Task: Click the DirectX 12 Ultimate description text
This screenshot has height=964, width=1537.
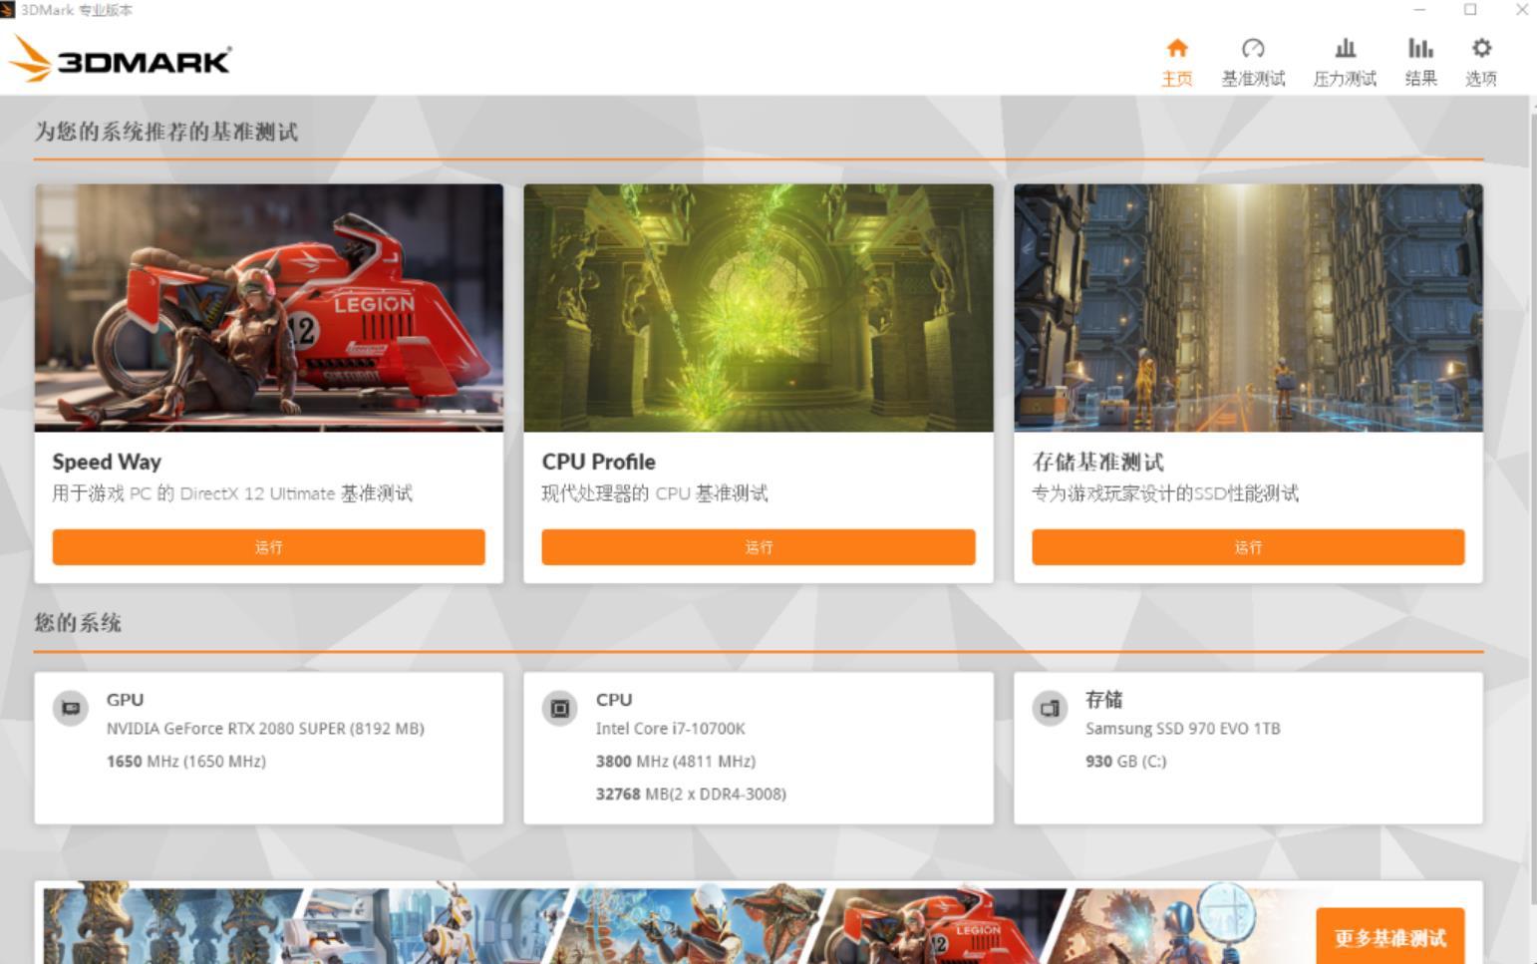Action: [232, 493]
